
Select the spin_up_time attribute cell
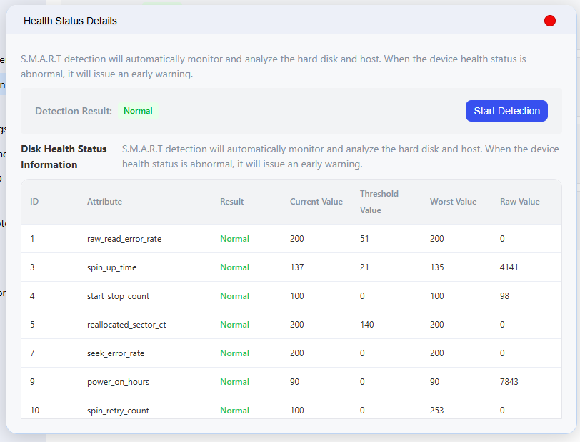pyautogui.click(x=111, y=267)
